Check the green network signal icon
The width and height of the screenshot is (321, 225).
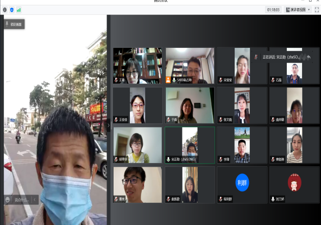tap(18, 10)
